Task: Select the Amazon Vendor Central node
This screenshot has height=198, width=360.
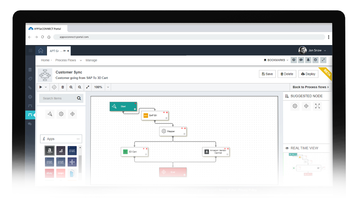Action: [216, 152]
